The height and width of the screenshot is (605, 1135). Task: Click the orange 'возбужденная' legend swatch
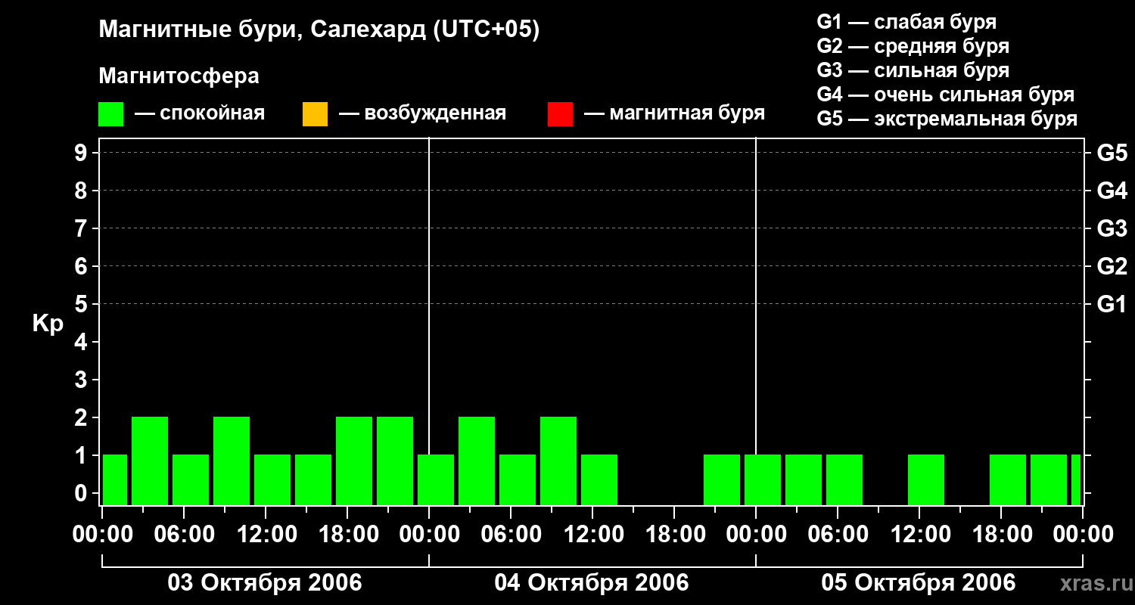click(x=315, y=114)
